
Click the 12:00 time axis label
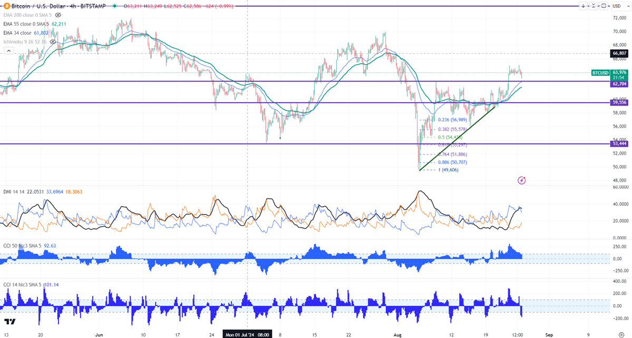[518, 335]
